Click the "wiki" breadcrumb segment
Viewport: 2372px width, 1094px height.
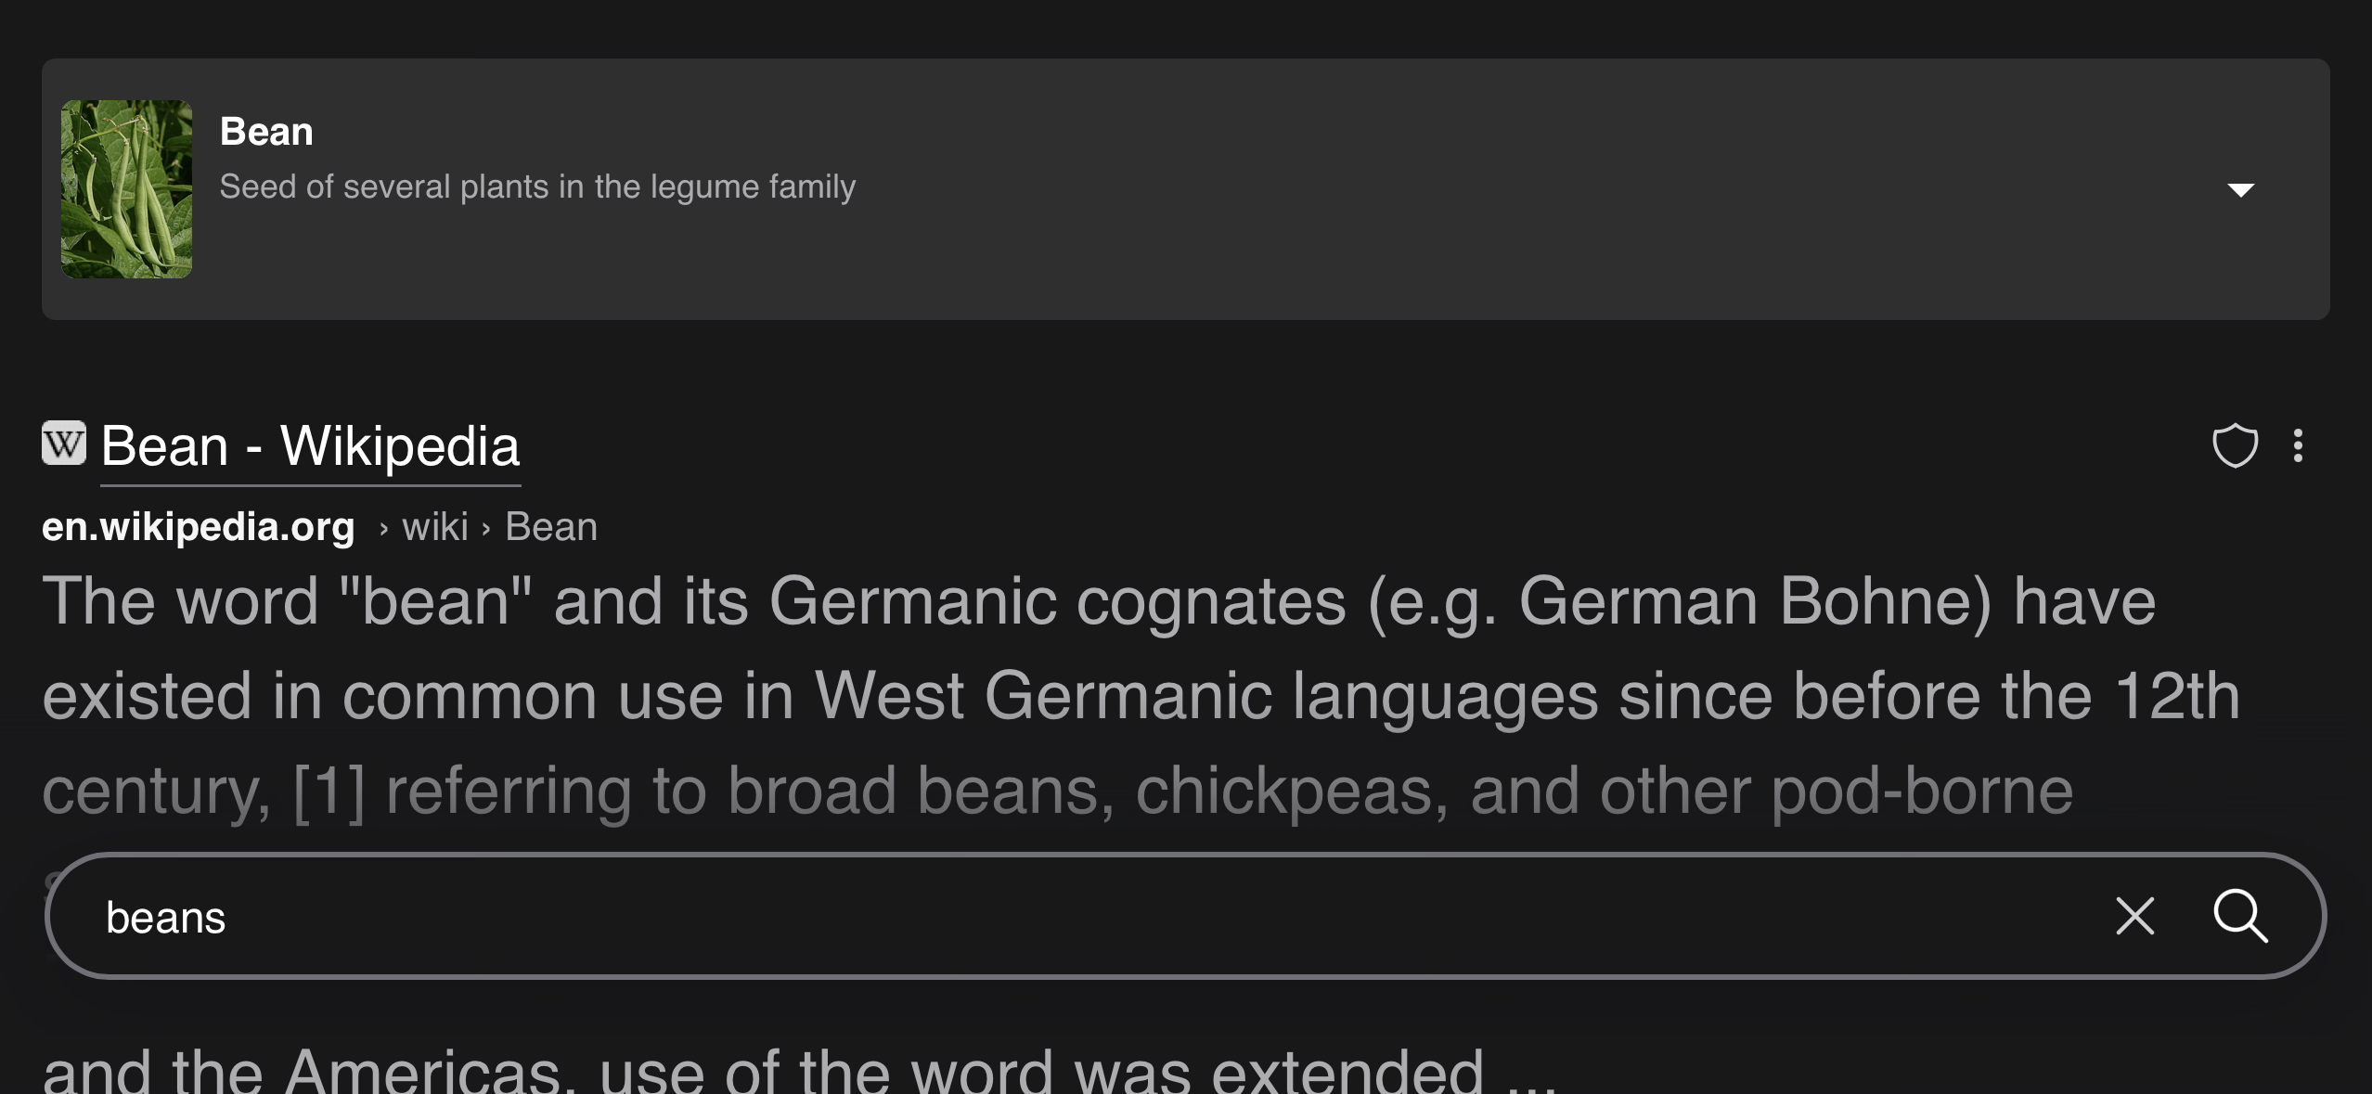coord(435,527)
